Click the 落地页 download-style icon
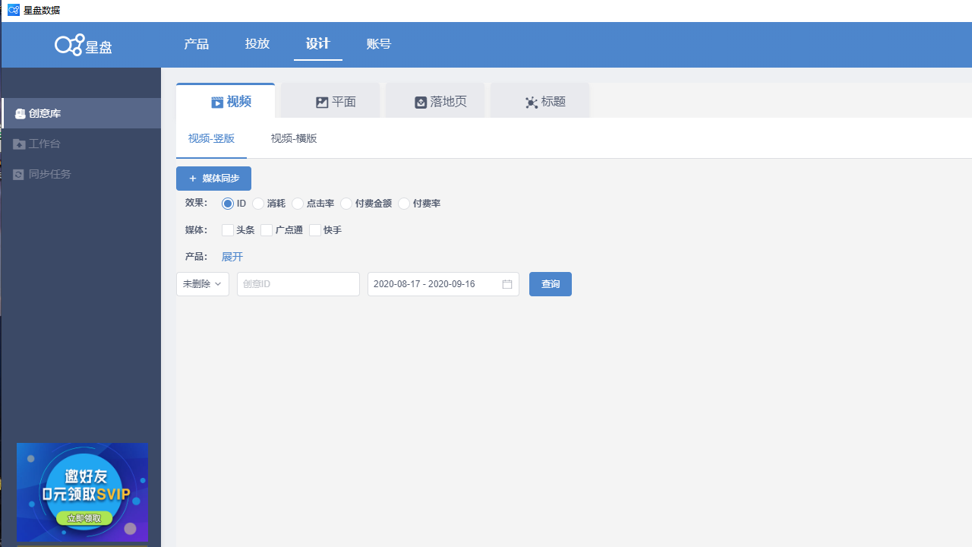This screenshot has height=547, width=972. coord(420,101)
